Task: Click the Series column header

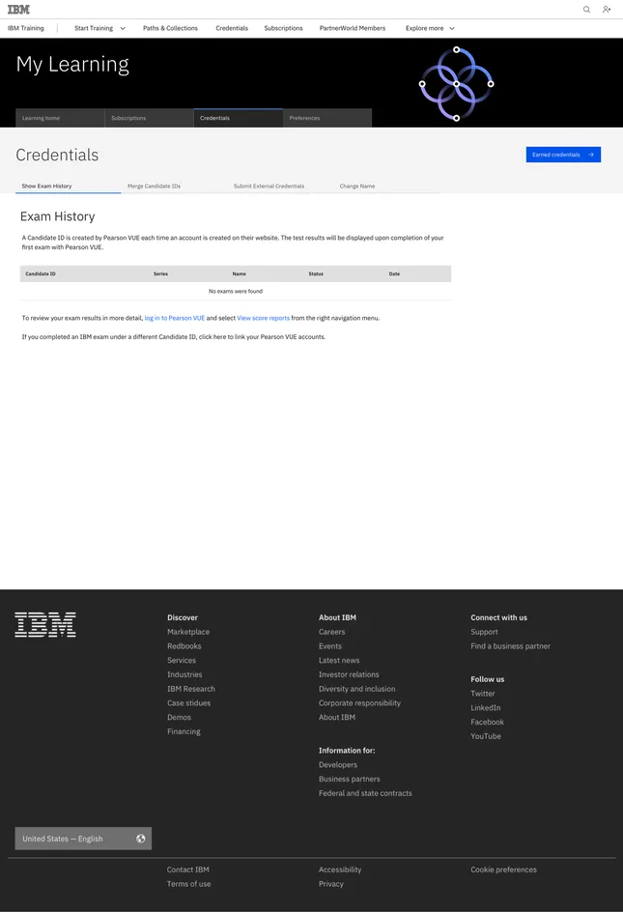Action: [160, 274]
